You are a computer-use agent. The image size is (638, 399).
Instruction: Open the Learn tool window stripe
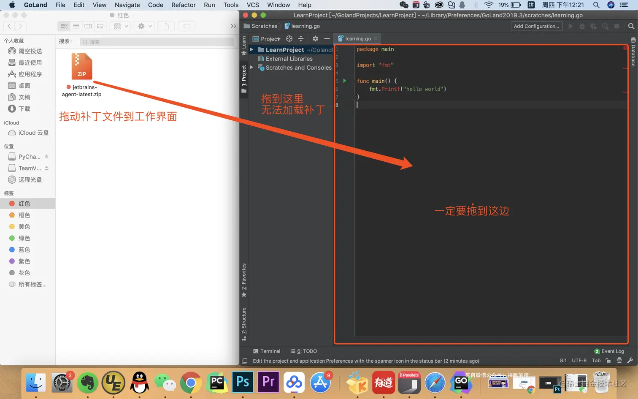tap(244, 46)
